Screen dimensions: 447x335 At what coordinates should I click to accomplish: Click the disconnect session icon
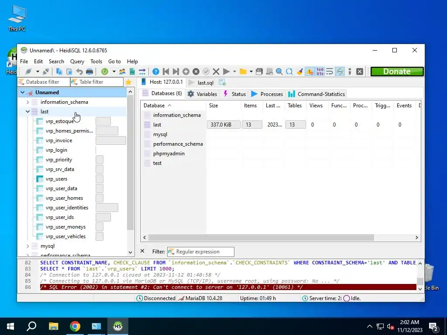coord(46,72)
